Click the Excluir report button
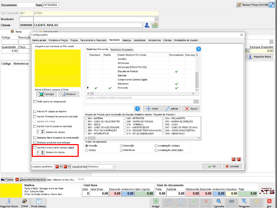The height and width of the screenshot is (208, 277). 191,108
